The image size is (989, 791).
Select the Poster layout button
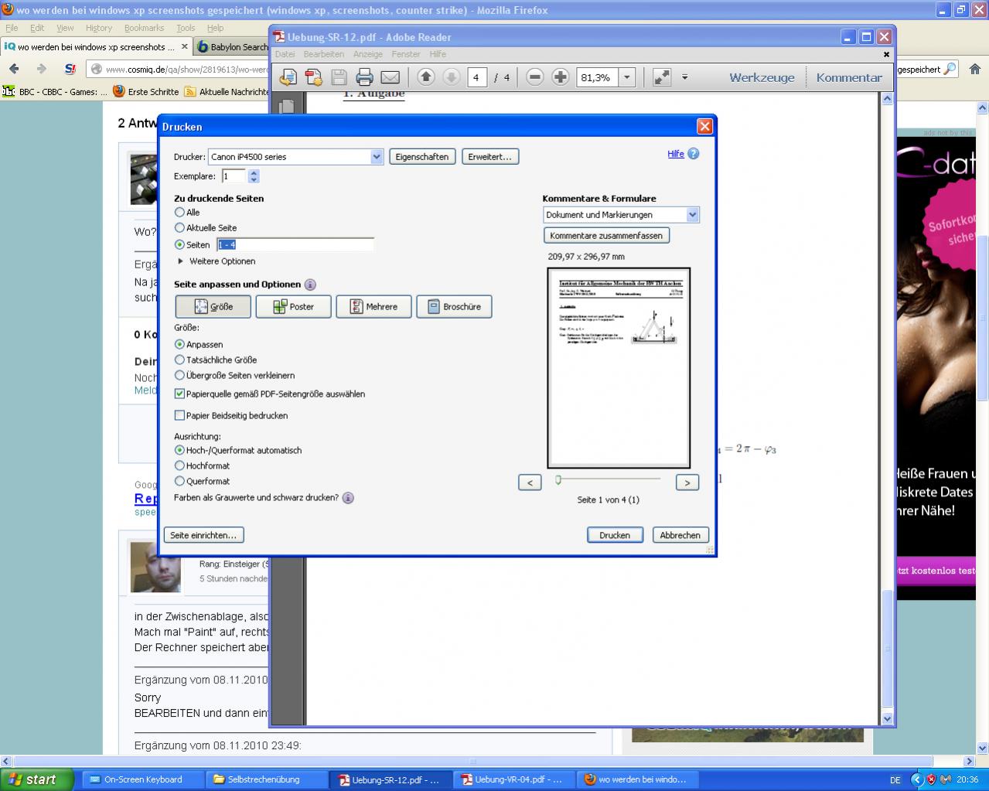(294, 307)
